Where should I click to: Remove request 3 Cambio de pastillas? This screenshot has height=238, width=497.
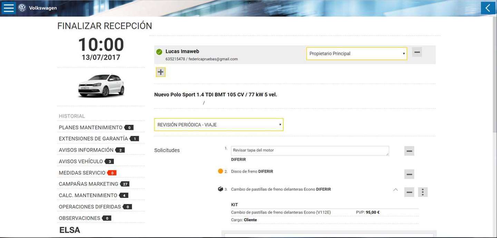[409, 192]
